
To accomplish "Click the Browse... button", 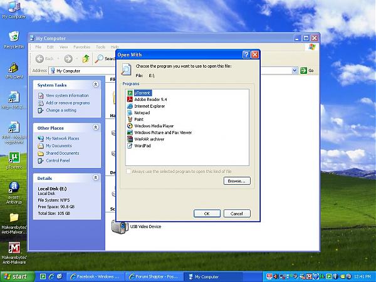I will [237, 181].
